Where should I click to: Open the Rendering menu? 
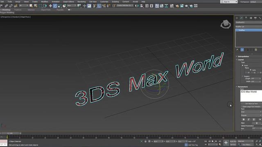[x=81, y=2]
